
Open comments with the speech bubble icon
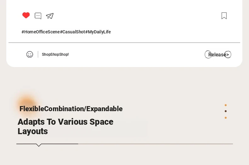pyautogui.click(x=38, y=16)
